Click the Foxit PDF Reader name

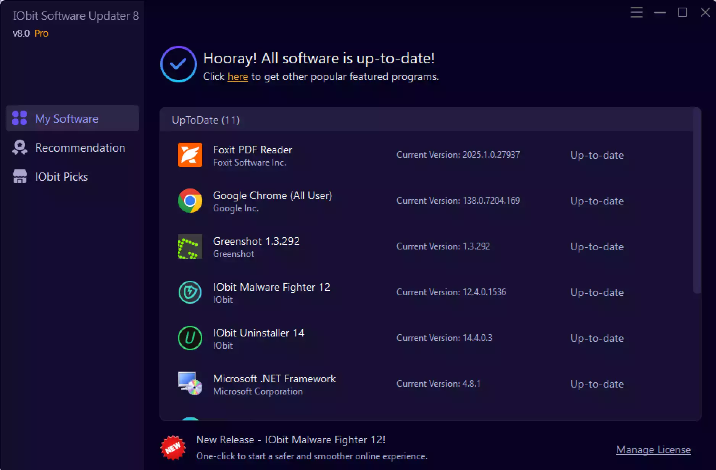pyautogui.click(x=253, y=150)
